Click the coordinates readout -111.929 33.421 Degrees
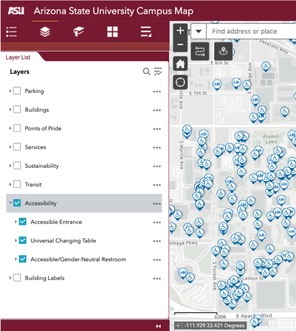 214,326
